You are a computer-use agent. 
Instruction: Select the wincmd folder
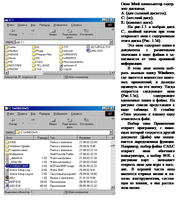[x=66, y=51]
